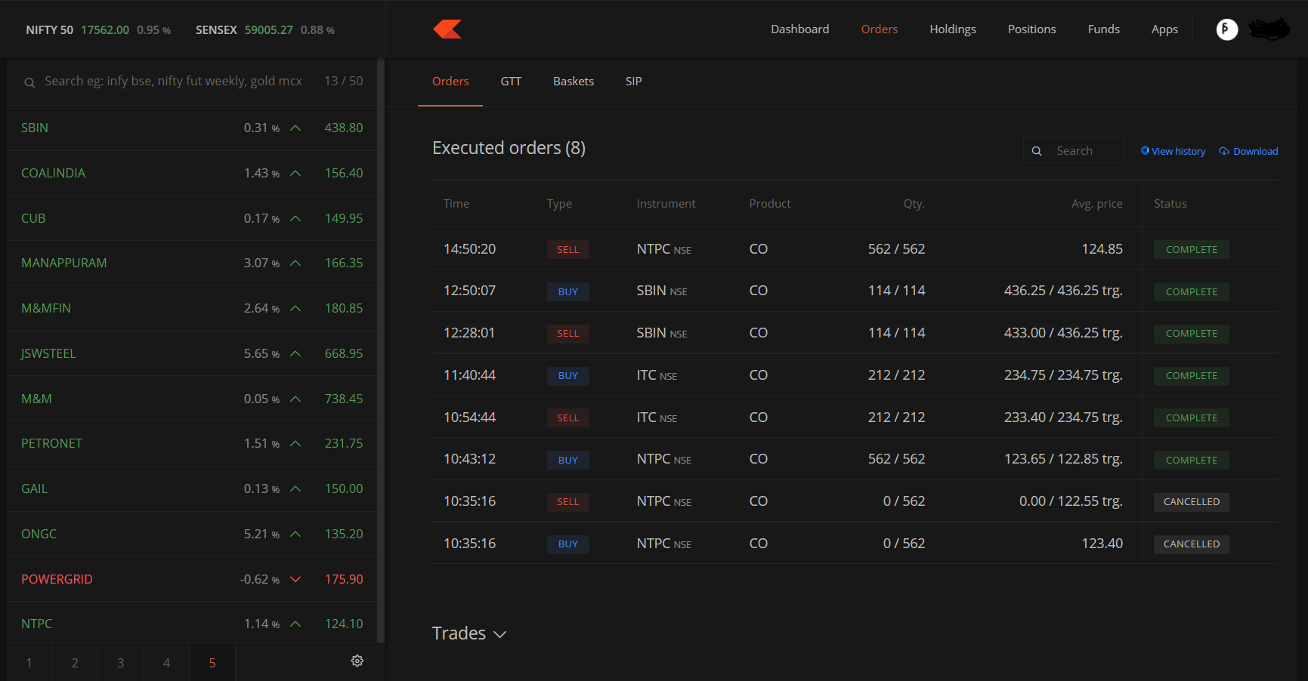Open the Apps menu
The image size is (1308, 681).
click(1164, 29)
